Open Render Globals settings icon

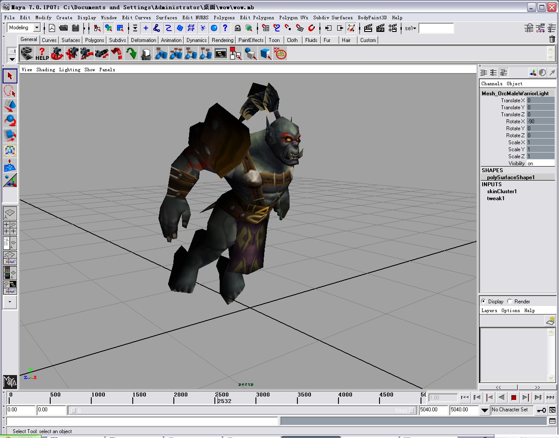coord(393,28)
